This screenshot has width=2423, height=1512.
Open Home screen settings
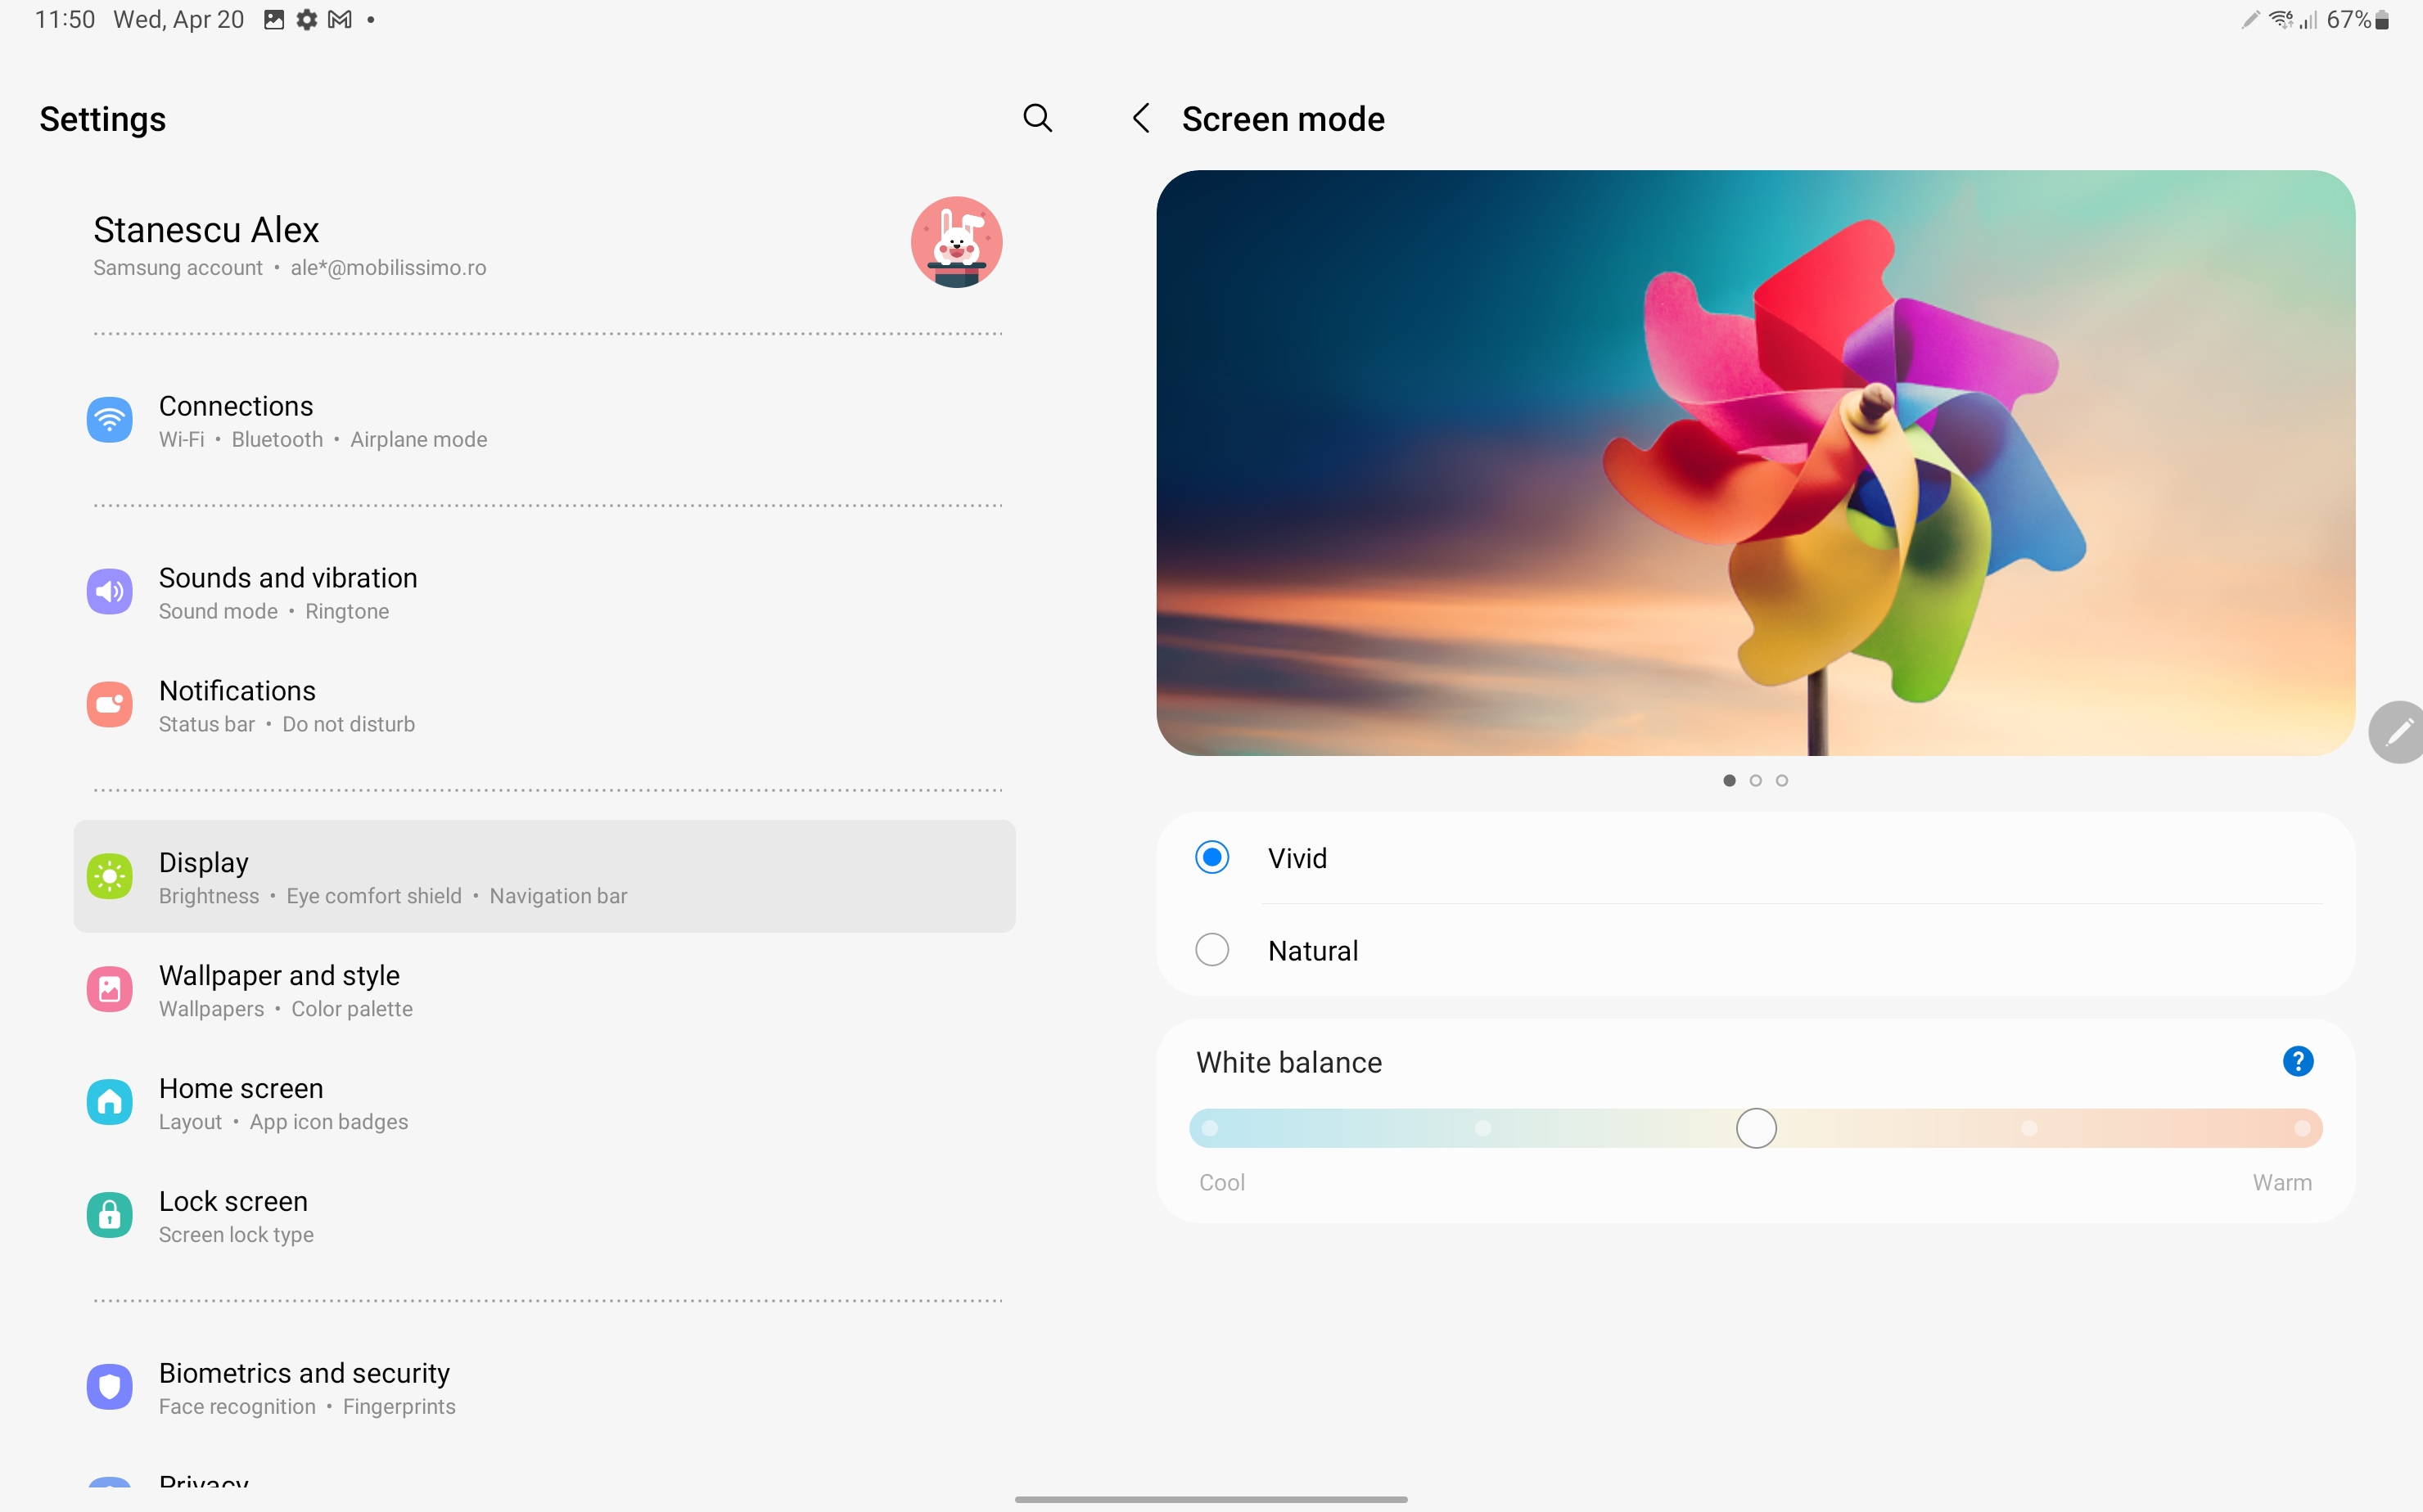tap(545, 1104)
